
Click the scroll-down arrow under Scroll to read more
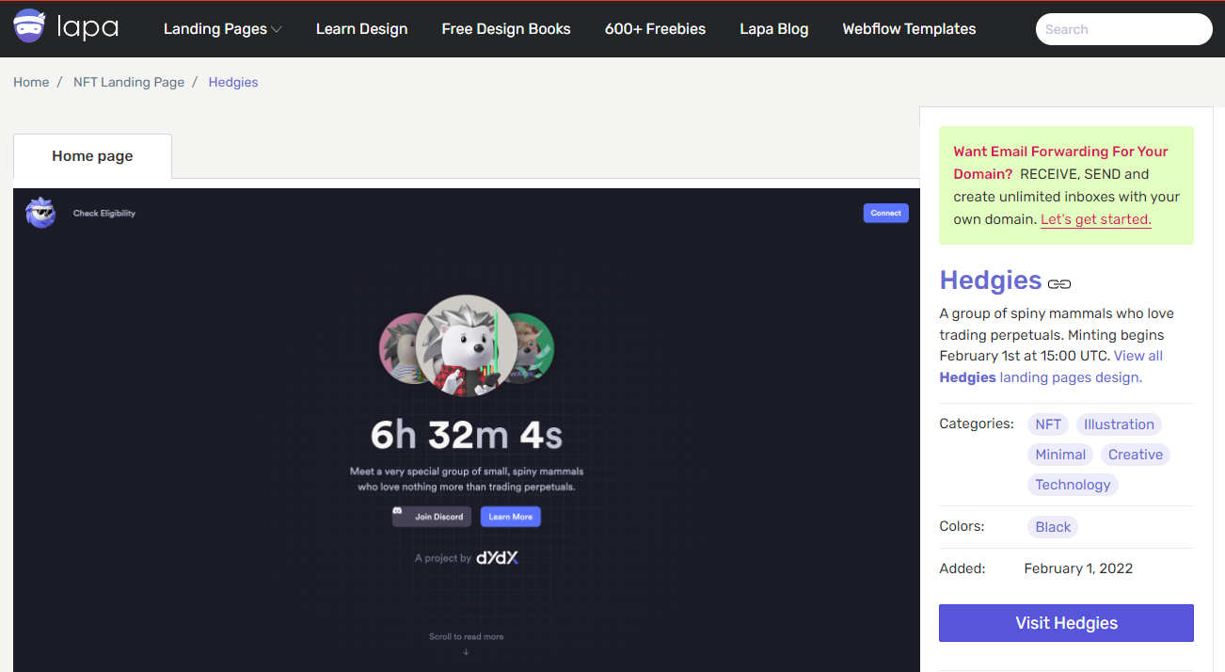coord(466,651)
